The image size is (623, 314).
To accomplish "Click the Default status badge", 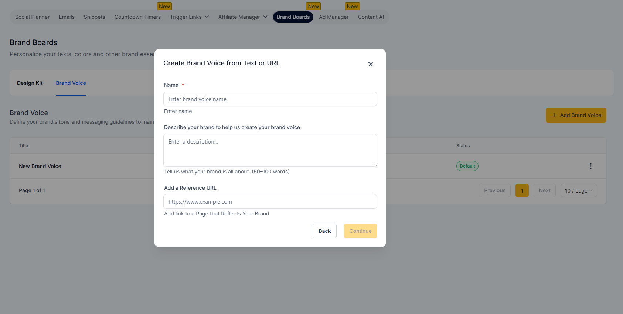I will (x=467, y=166).
